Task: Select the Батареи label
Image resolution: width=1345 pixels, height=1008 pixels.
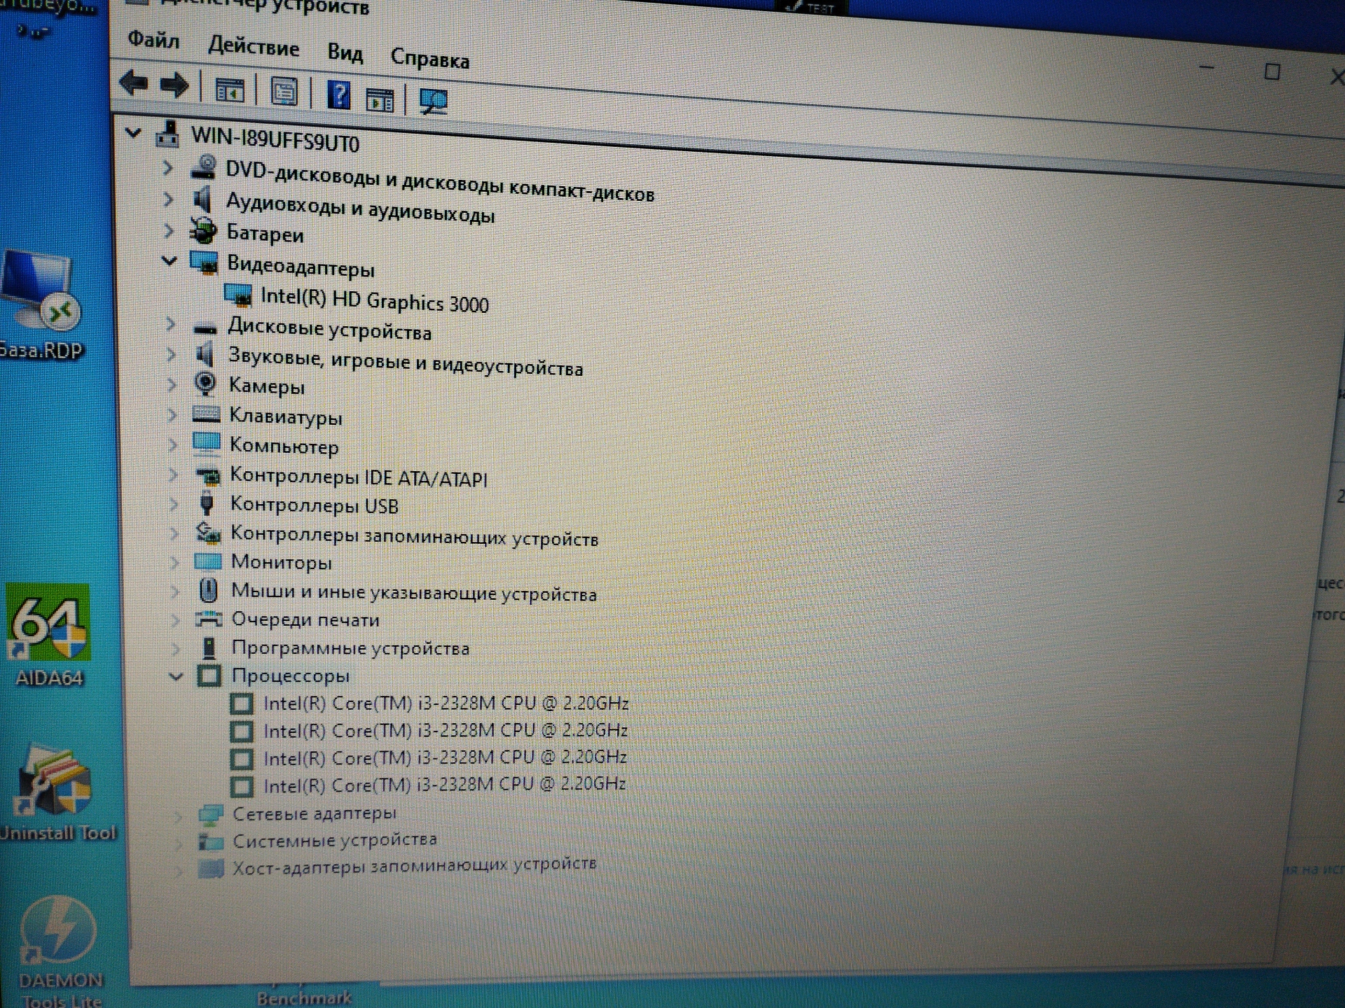Action: tap(265, 233)
